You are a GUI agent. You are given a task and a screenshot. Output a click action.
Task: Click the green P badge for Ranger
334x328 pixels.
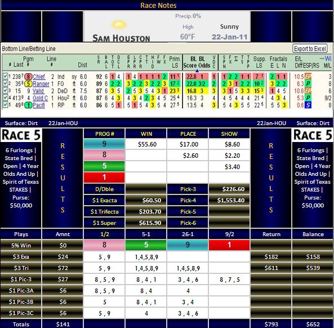click(x=308, y=84)
